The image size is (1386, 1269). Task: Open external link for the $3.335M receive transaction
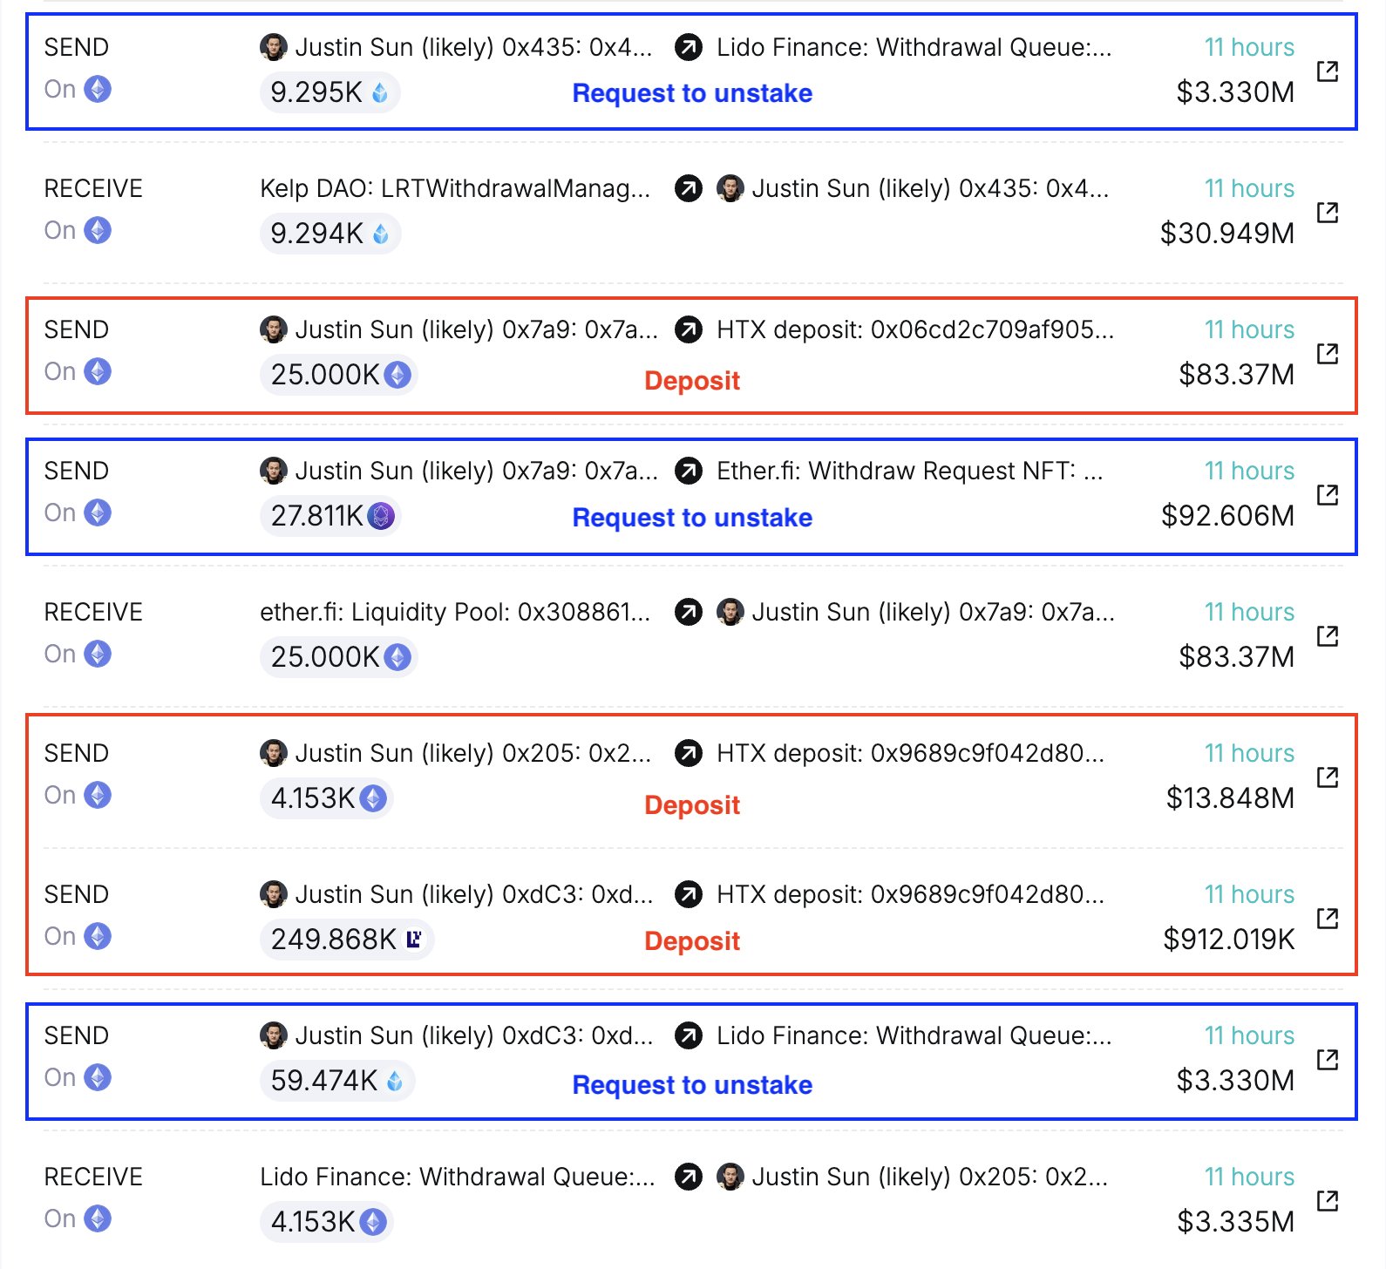click(1327, 1200)
